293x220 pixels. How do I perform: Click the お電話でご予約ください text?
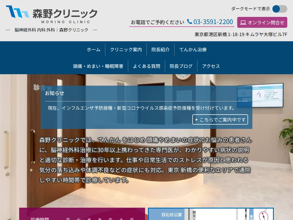(158, 22)
